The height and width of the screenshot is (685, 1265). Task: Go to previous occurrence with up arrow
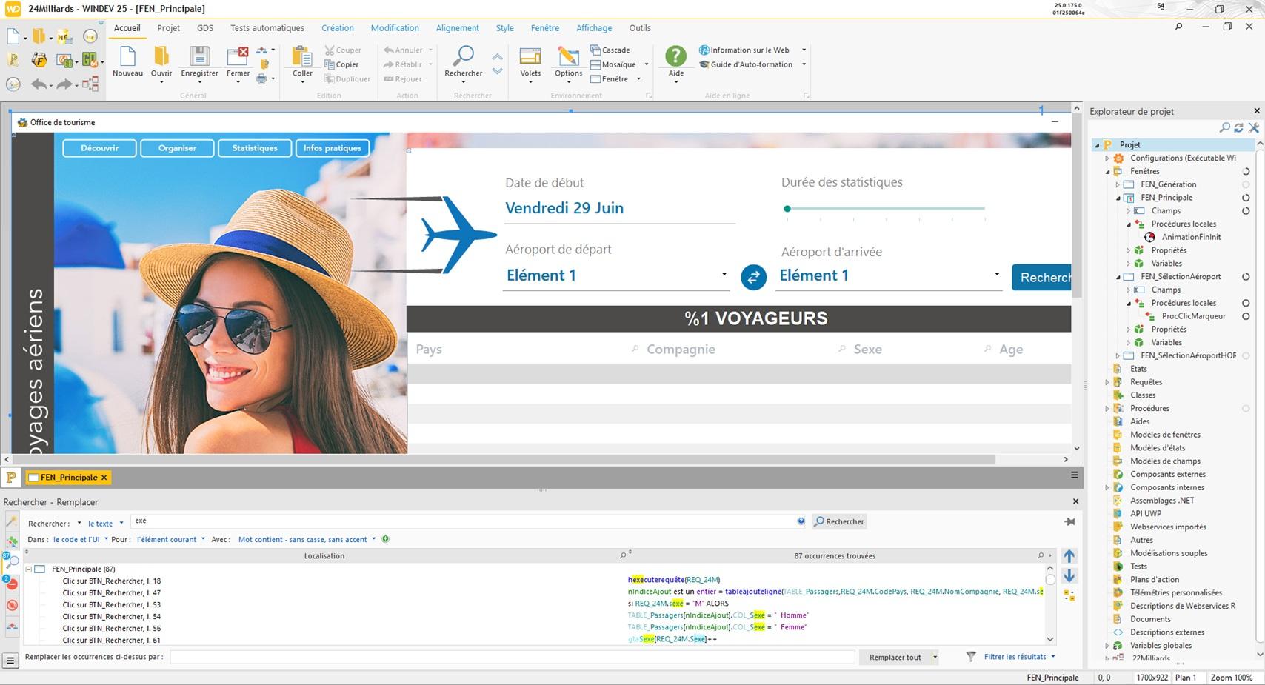pyautogui.click(x=1069, y=556)
